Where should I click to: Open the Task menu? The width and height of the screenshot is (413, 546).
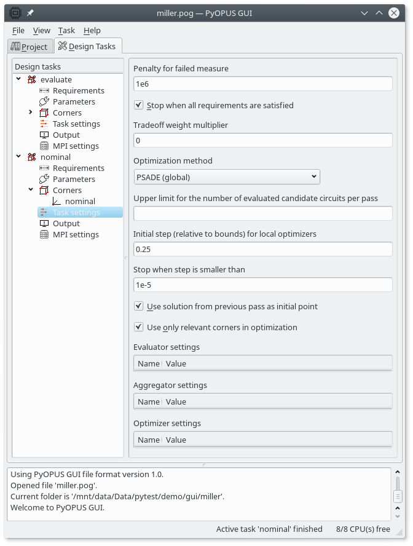point(66,30)
